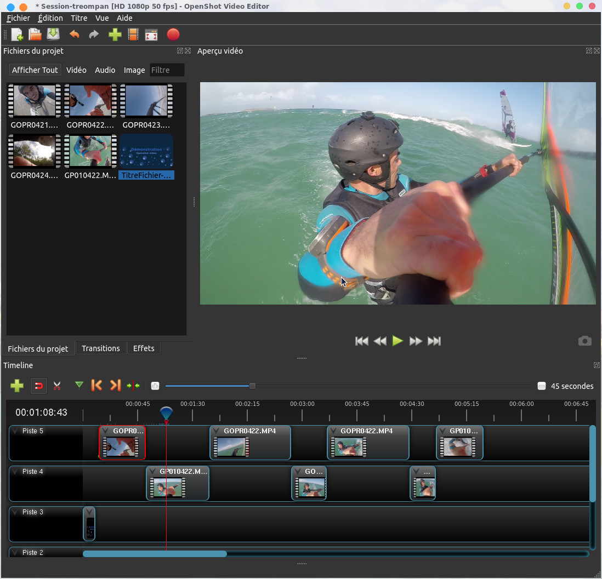Click the Full Screen toolbar icon
Screen dimensions: 602x579
pyautogui.click(x=151, y=35)
